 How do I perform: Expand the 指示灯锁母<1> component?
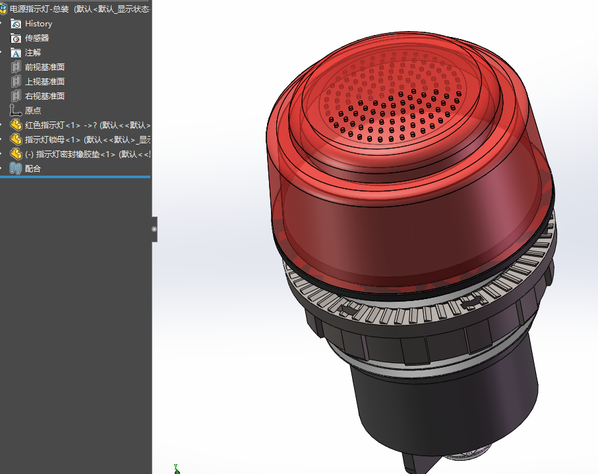coord(1,140)
